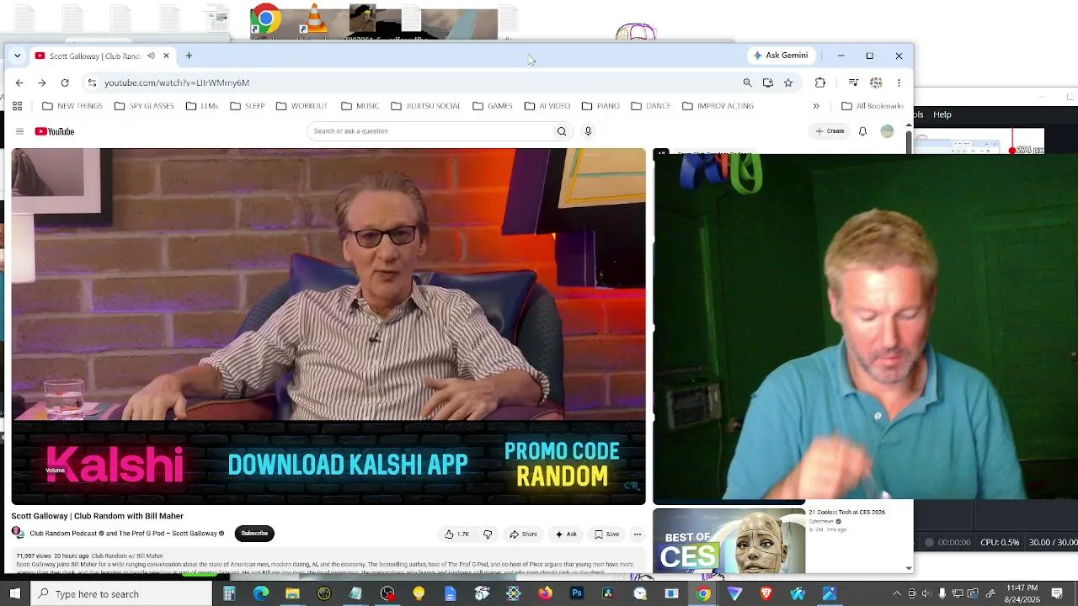Open the Club Random channel avatar
Image resolution: width=1078 pixels, height=606 pixels.
(x=18, y=533)
